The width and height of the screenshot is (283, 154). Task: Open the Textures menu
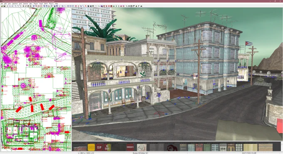pyautogui.click(x=25, y=4)
